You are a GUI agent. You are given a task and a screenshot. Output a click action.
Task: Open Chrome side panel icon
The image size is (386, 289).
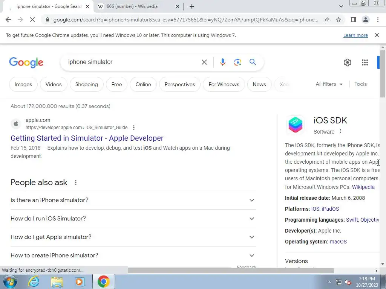pos(354,20)
